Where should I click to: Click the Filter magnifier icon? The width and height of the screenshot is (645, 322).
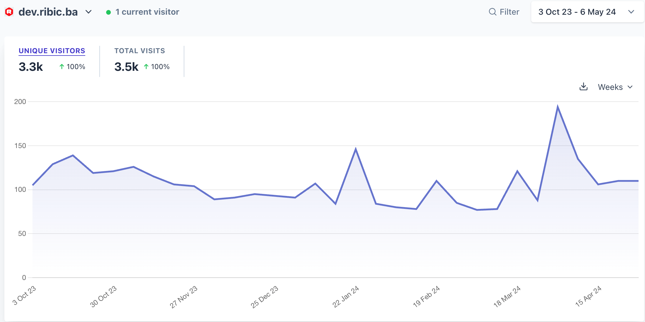click(492, 12)
